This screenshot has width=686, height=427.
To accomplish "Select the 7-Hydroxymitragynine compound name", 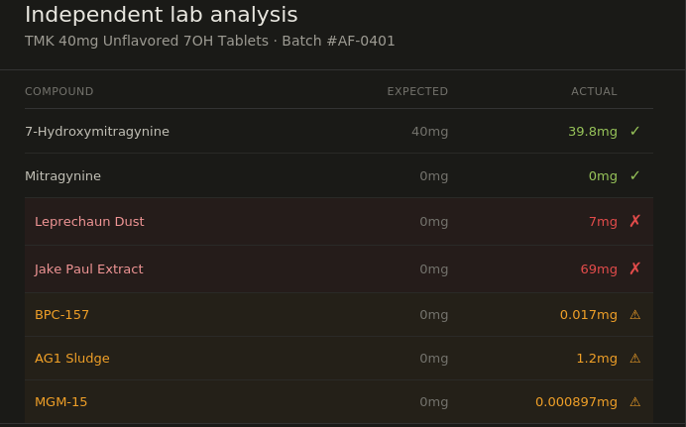I will point(97,131).
